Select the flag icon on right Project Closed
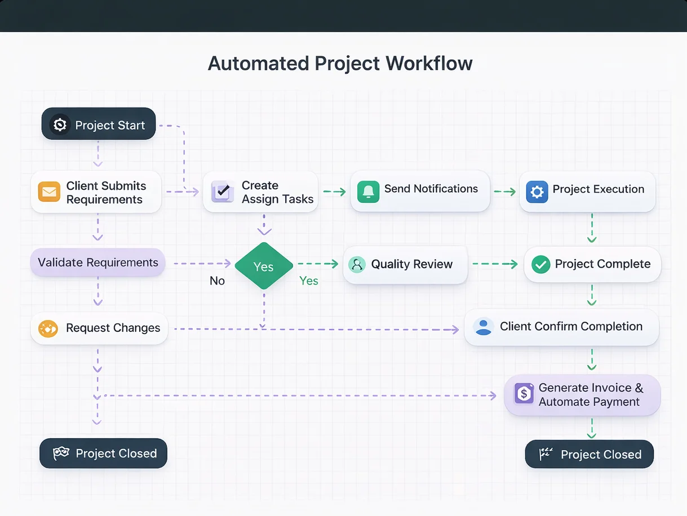 click(x=544, y=454)
